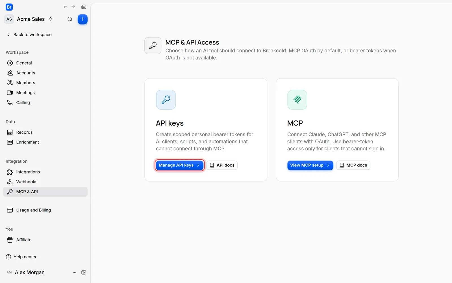Open search with the magnifier icon
The height and width of the screenshot is (283, 452).
(70, 19)
